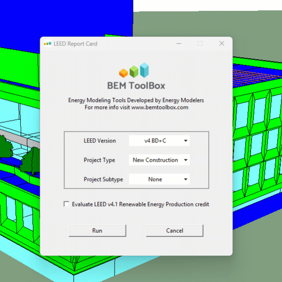This screenshot has width=282, height=282.
Task: Close the LEED Report Card window
Action: pos(222,43)
